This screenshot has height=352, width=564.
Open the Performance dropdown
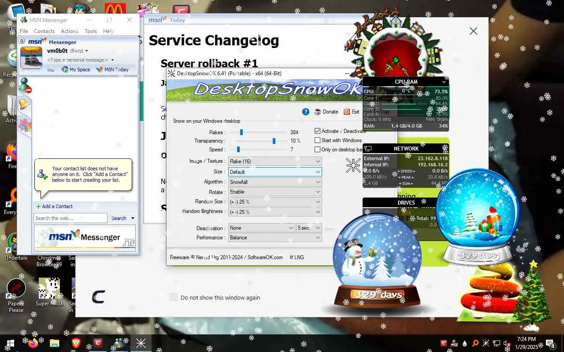coord(275,238)
